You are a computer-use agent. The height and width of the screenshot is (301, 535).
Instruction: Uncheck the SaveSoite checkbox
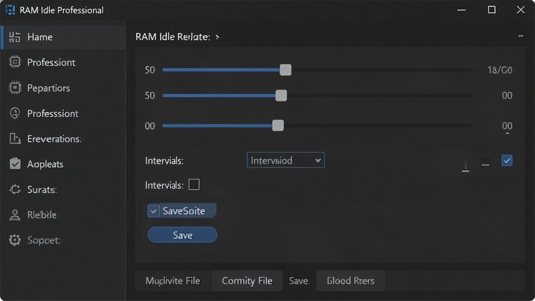153,211
